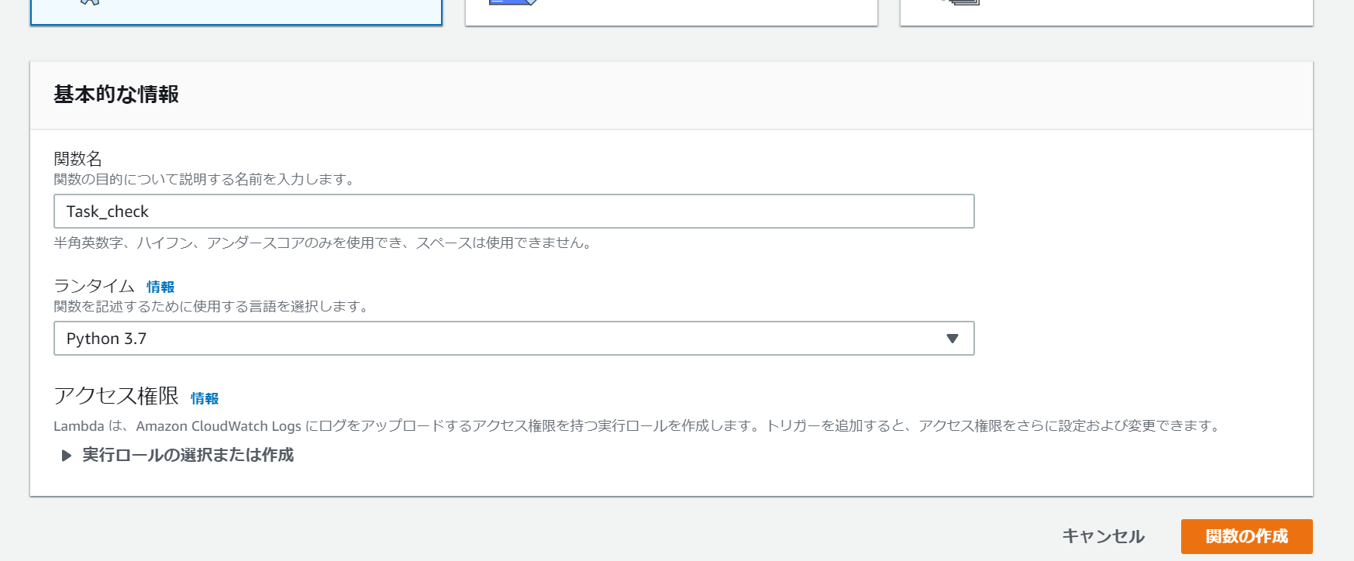
Task: Click the キャンセル button
Action: (1103, 536)
